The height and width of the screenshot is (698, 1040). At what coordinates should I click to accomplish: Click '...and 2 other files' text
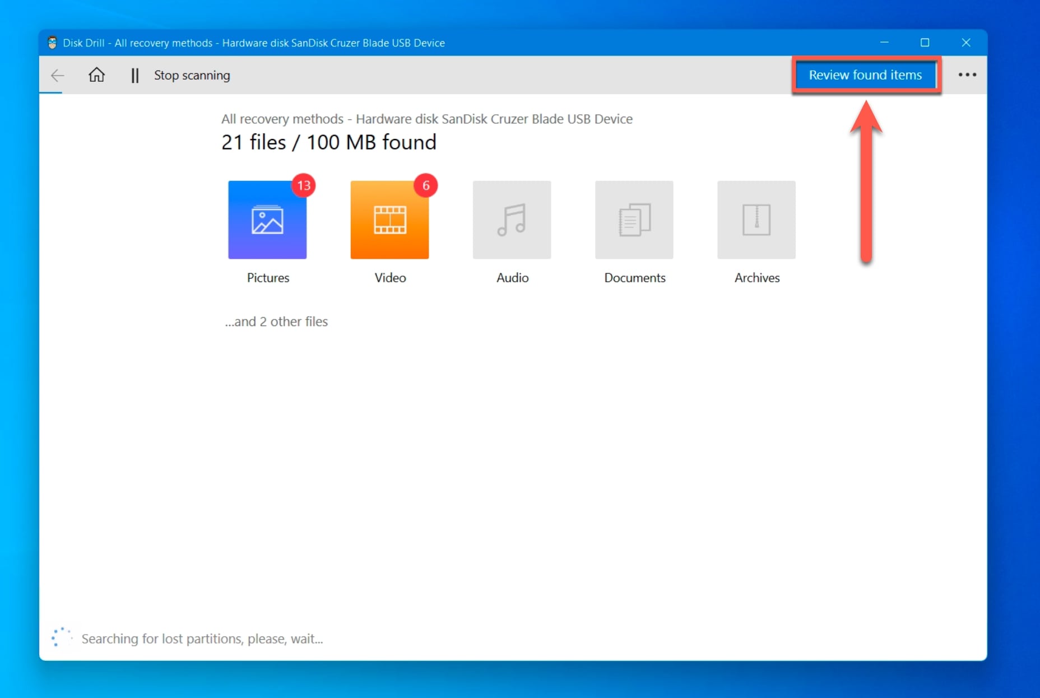point(276,322)
